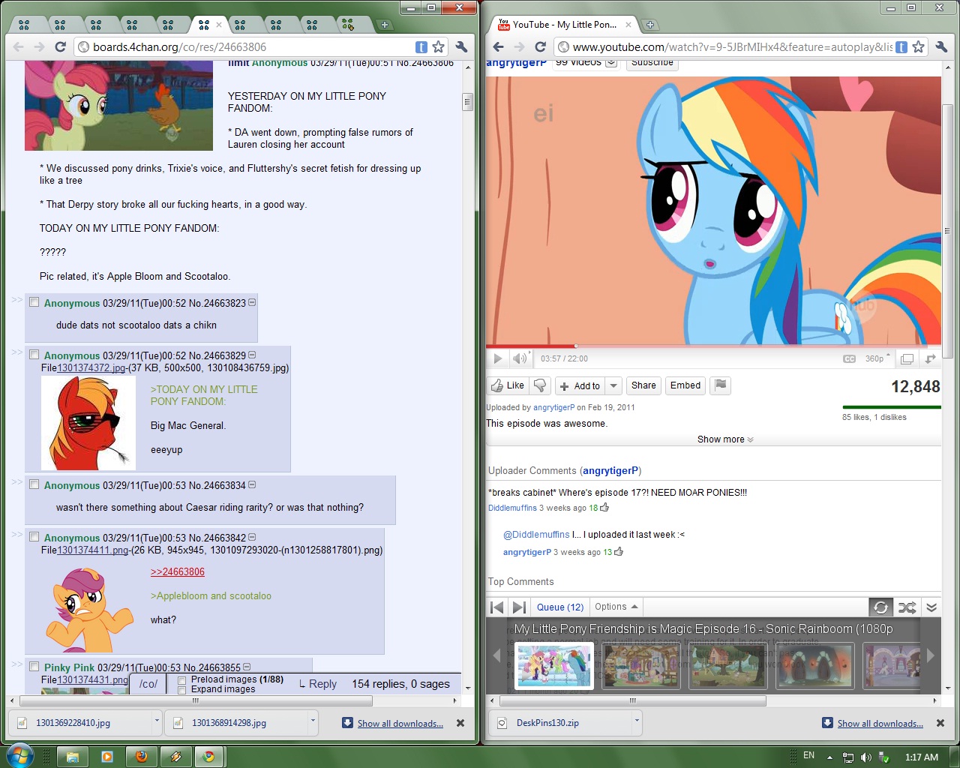Skip to next video in queue

coord(519,607)
